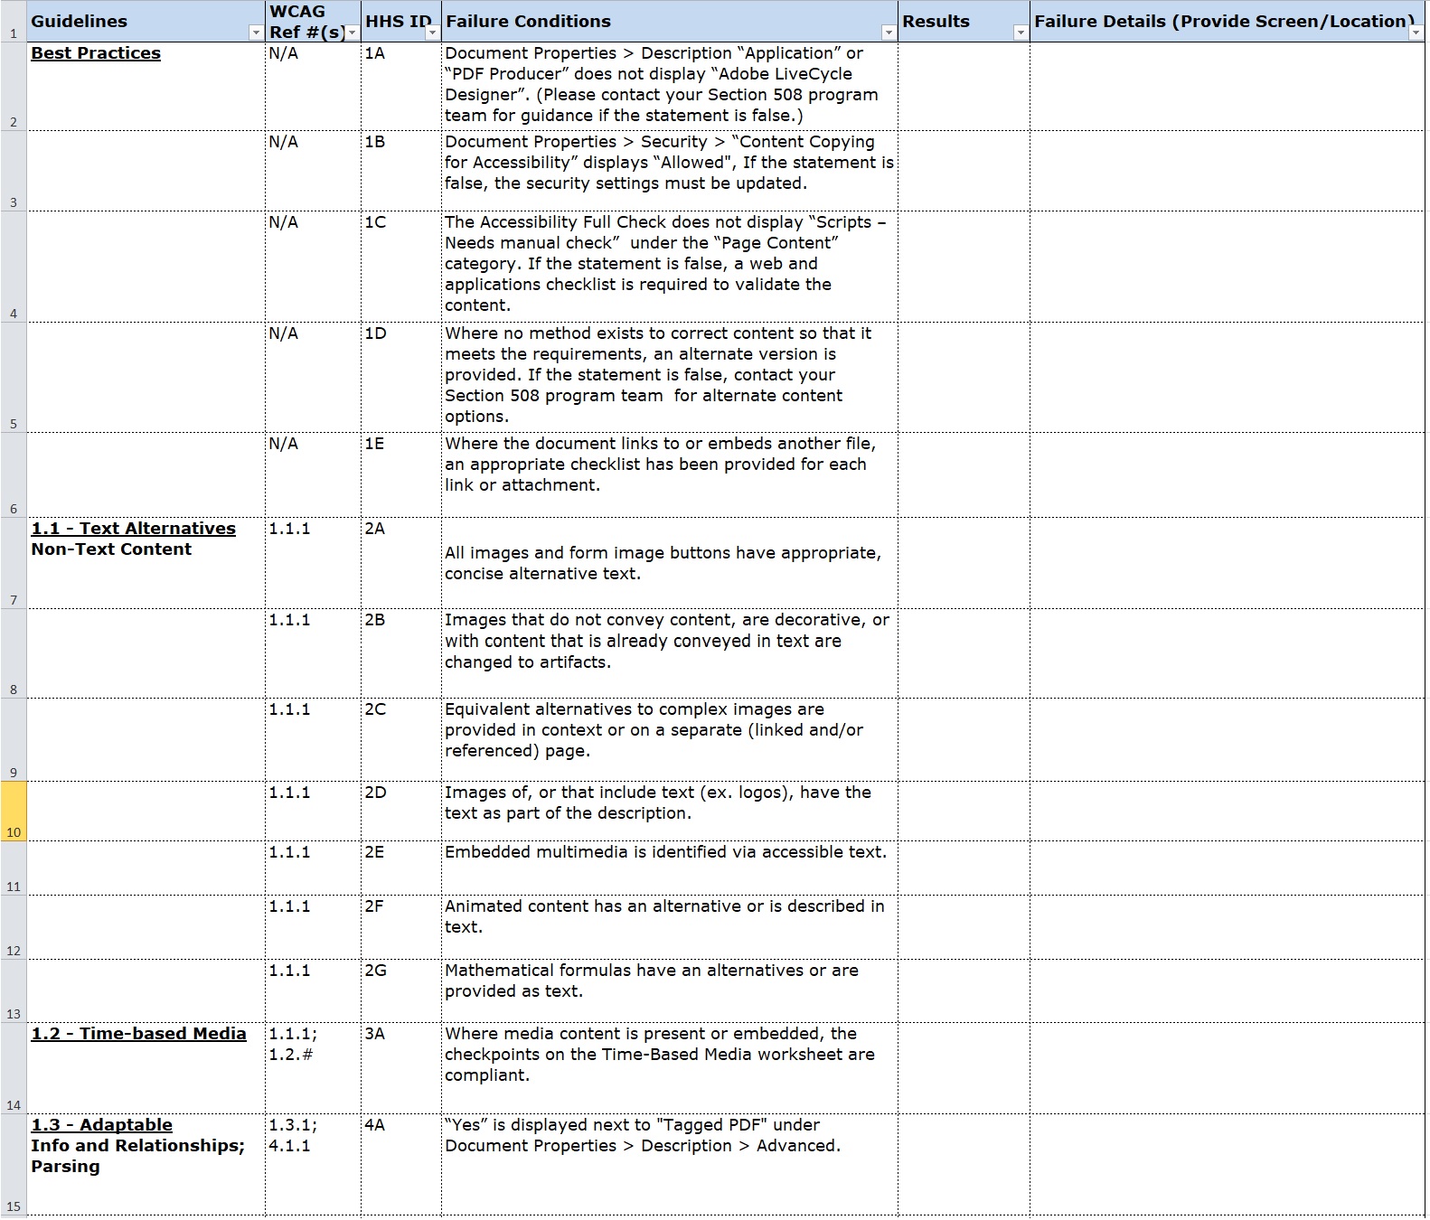Select the Guidelines header cell
Image resolution: width=1430 pixels, height=1220 pixels.
click(146, 21)
